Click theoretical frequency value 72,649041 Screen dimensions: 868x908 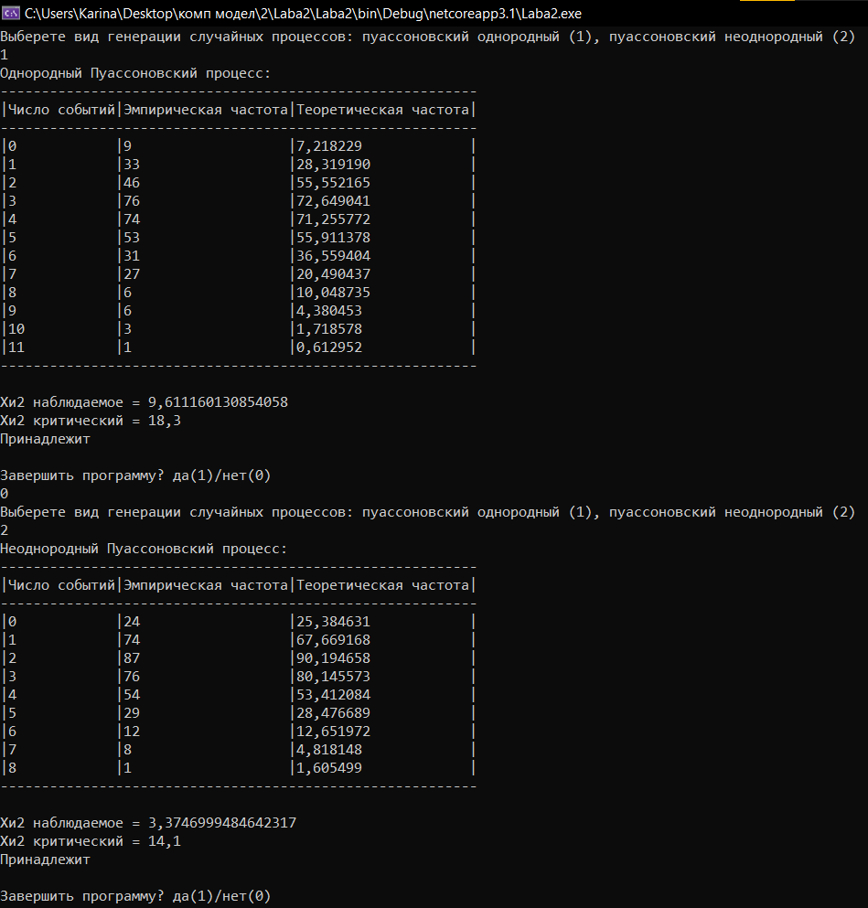click(x=334, y=201)
